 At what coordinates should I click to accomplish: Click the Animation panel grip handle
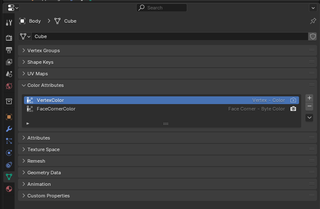(x=311, y=184)
